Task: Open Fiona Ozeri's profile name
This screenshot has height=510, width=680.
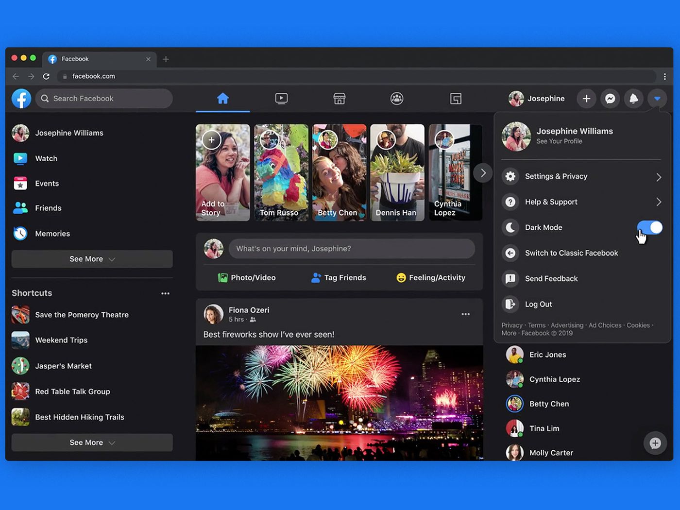Action: click(x=249, y=310)
